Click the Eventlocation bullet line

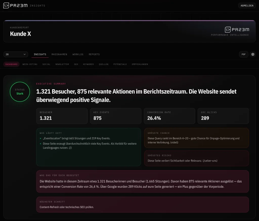[x=76, y=138]
